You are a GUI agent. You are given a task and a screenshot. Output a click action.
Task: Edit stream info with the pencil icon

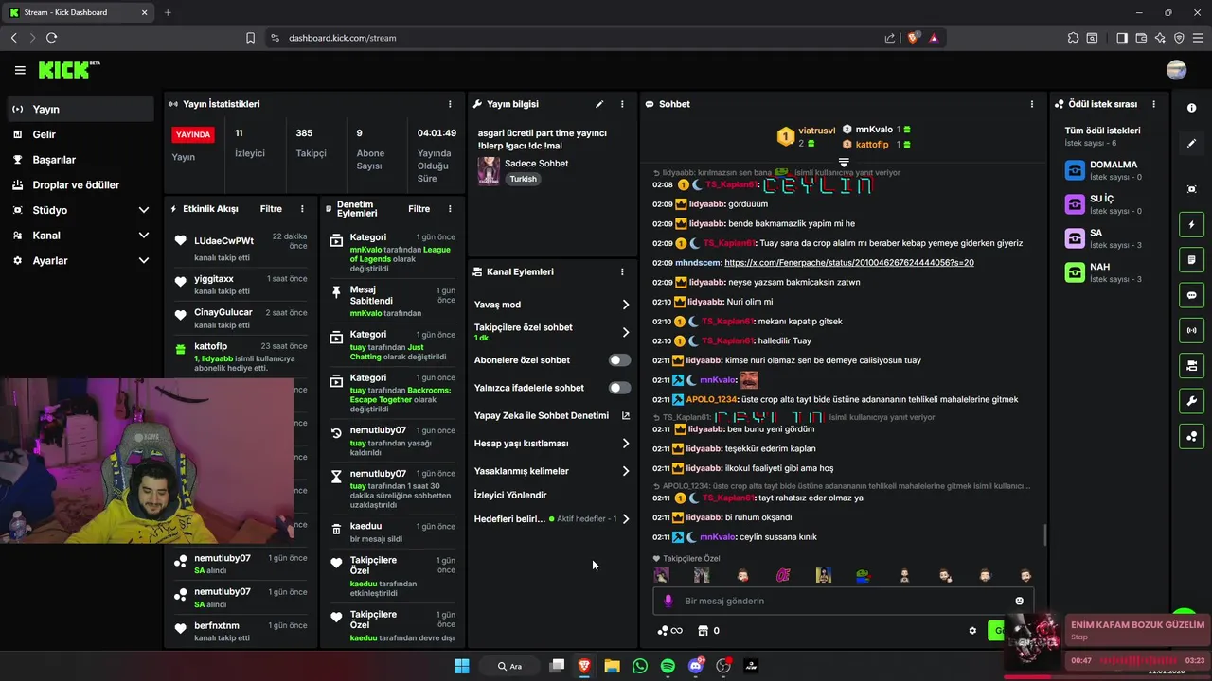[x=599, y=104]
